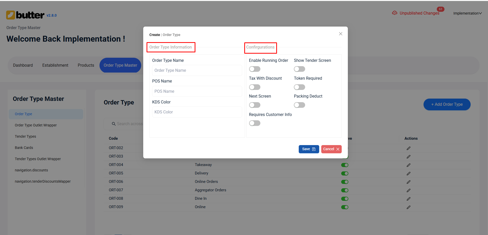Close the Create Order Type dialog
Screen dimensions: 488x235
(x=340, y=34)
